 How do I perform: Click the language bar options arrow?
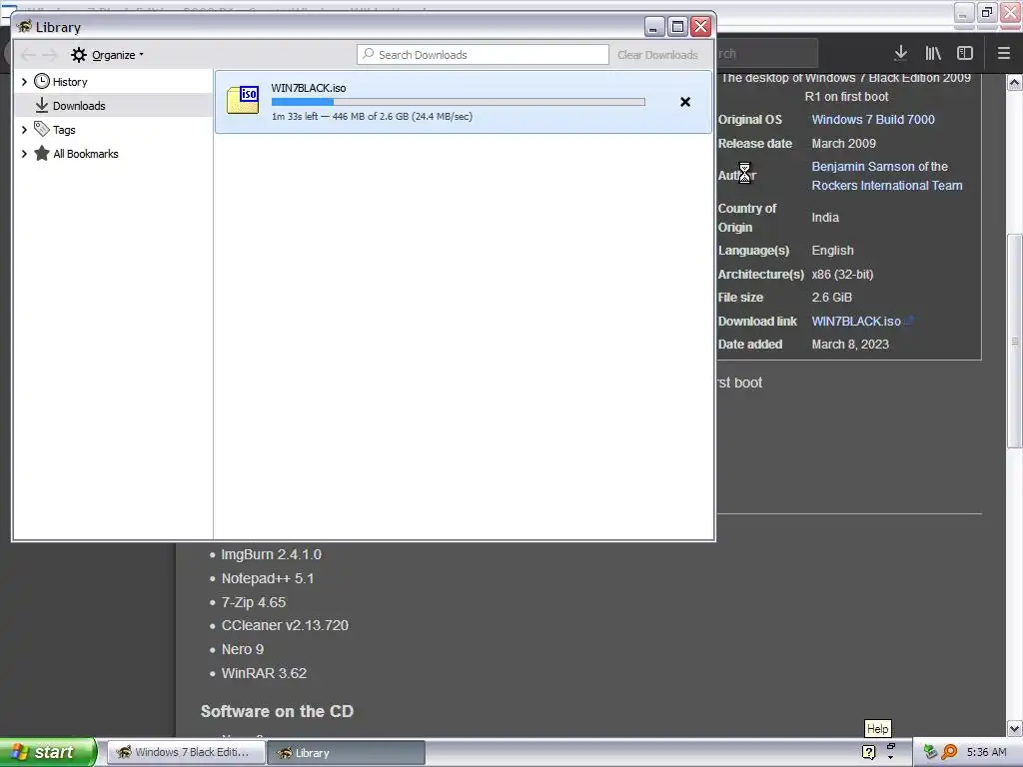pyautogui.click(x=891, y=758)
